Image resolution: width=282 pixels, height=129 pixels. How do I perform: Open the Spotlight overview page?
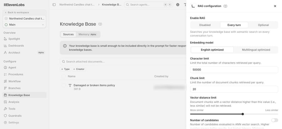24,39
